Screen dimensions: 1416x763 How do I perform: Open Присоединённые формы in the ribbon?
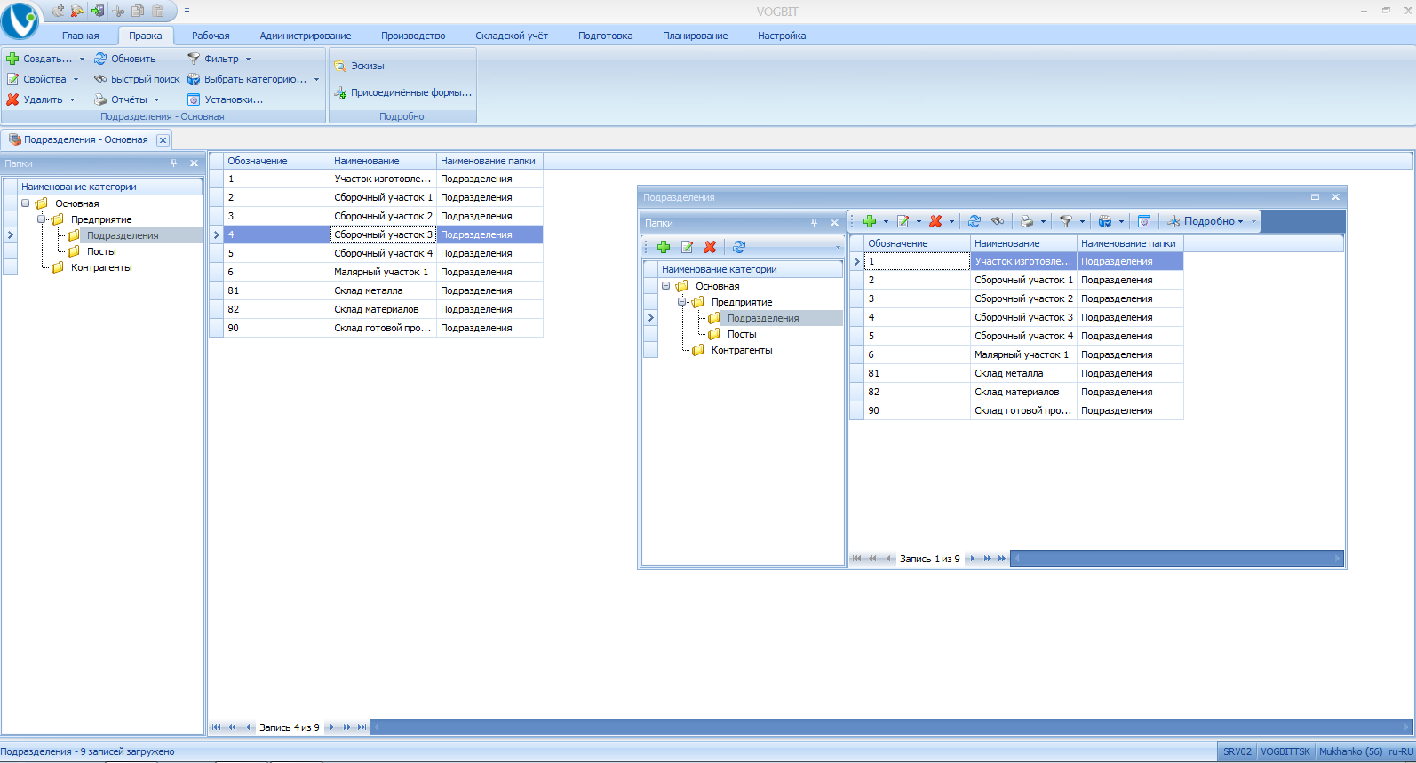403,92
